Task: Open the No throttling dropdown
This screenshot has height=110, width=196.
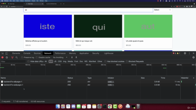Action: pos(60,57)
